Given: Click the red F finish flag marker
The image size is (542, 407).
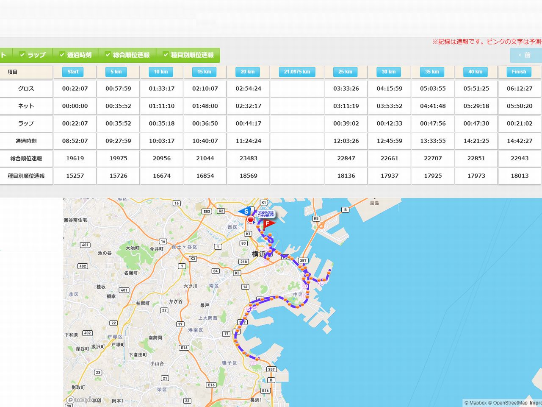Looking at the screenshot, I should [268, 223].
